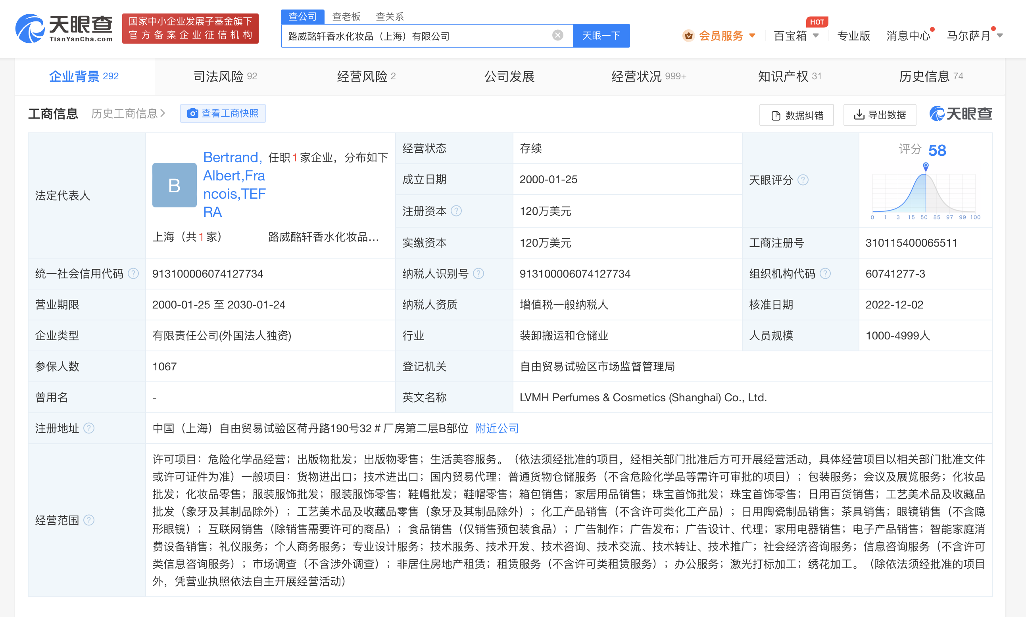Select approval date 2022-12-02
Viewport: 1026px width, 617px height.
click(x=894, y=305)
